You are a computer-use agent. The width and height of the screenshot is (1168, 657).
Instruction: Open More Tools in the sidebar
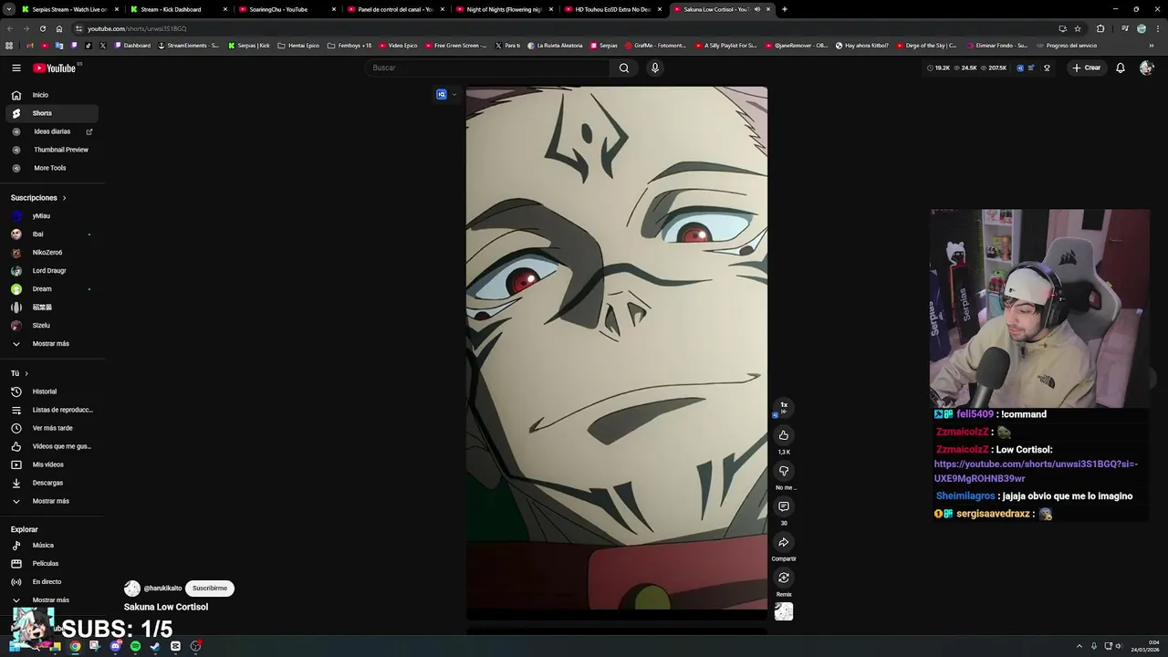point(52,168)
